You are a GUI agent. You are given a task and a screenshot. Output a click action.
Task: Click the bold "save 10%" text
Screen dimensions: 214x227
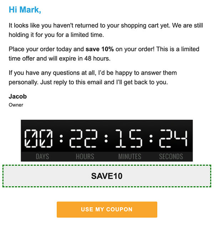[x=100, y=49]
